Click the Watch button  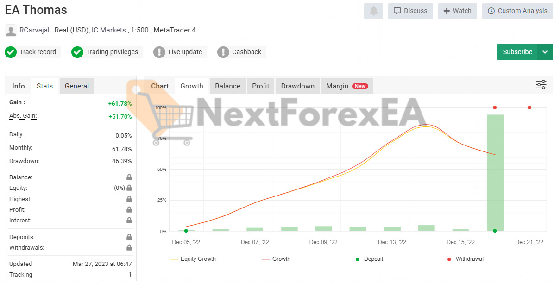coord(457,11)
